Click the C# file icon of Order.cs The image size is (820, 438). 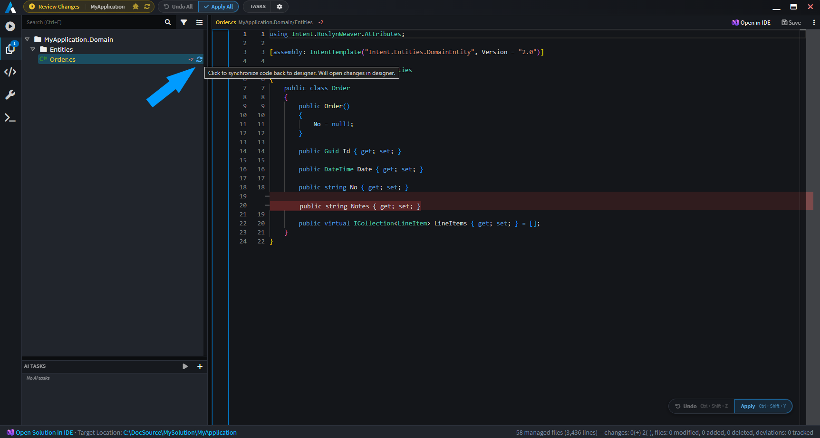[43, 59]
